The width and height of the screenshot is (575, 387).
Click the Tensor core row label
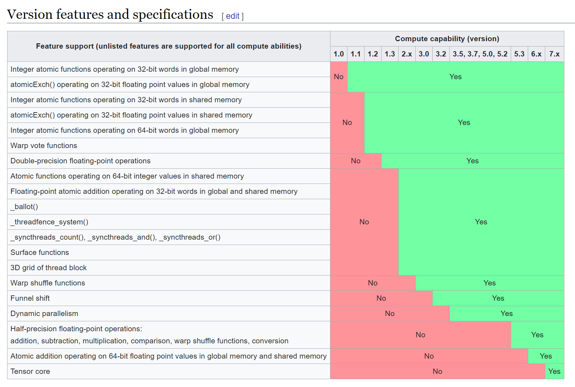point(30,371)
